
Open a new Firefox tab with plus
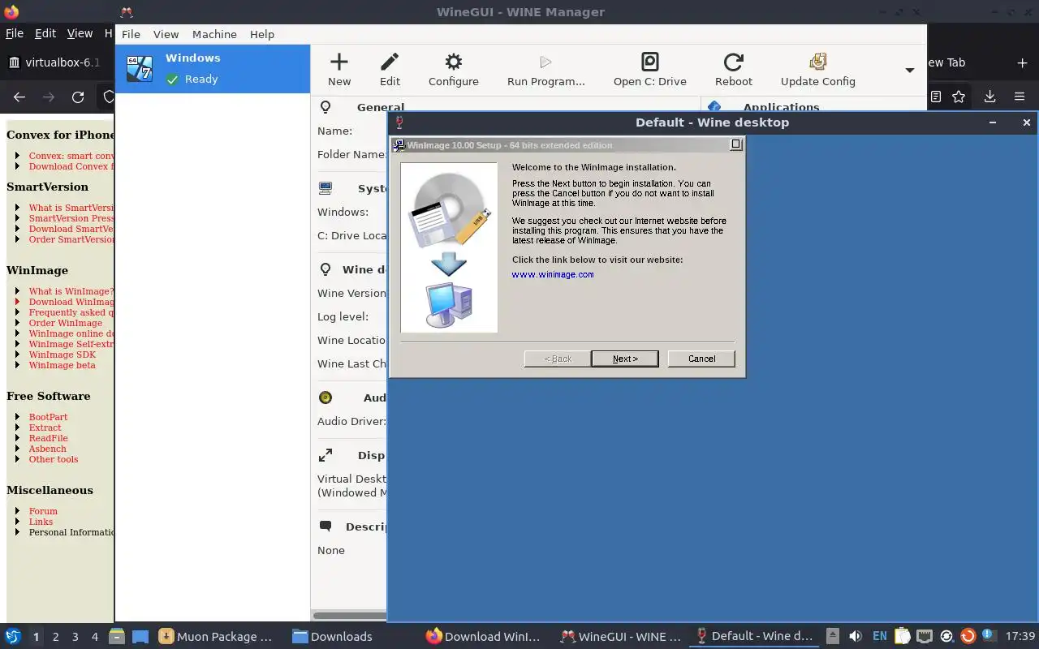pyautogui.click(x=1022, y=62)
